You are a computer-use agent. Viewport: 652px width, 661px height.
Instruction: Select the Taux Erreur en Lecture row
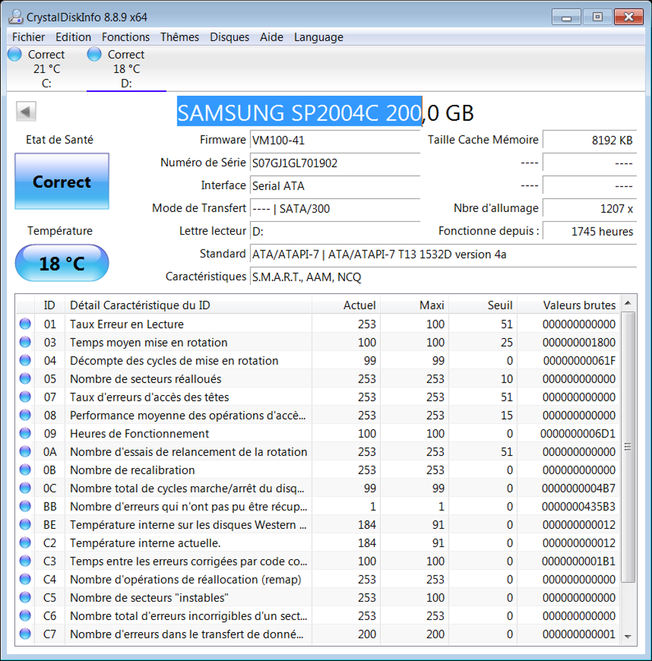pyautogui.click(x=318, y=324)
